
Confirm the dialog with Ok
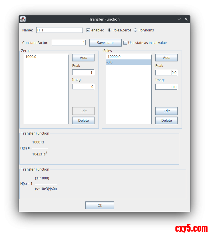pyautogui.click(x=99, y=205)
